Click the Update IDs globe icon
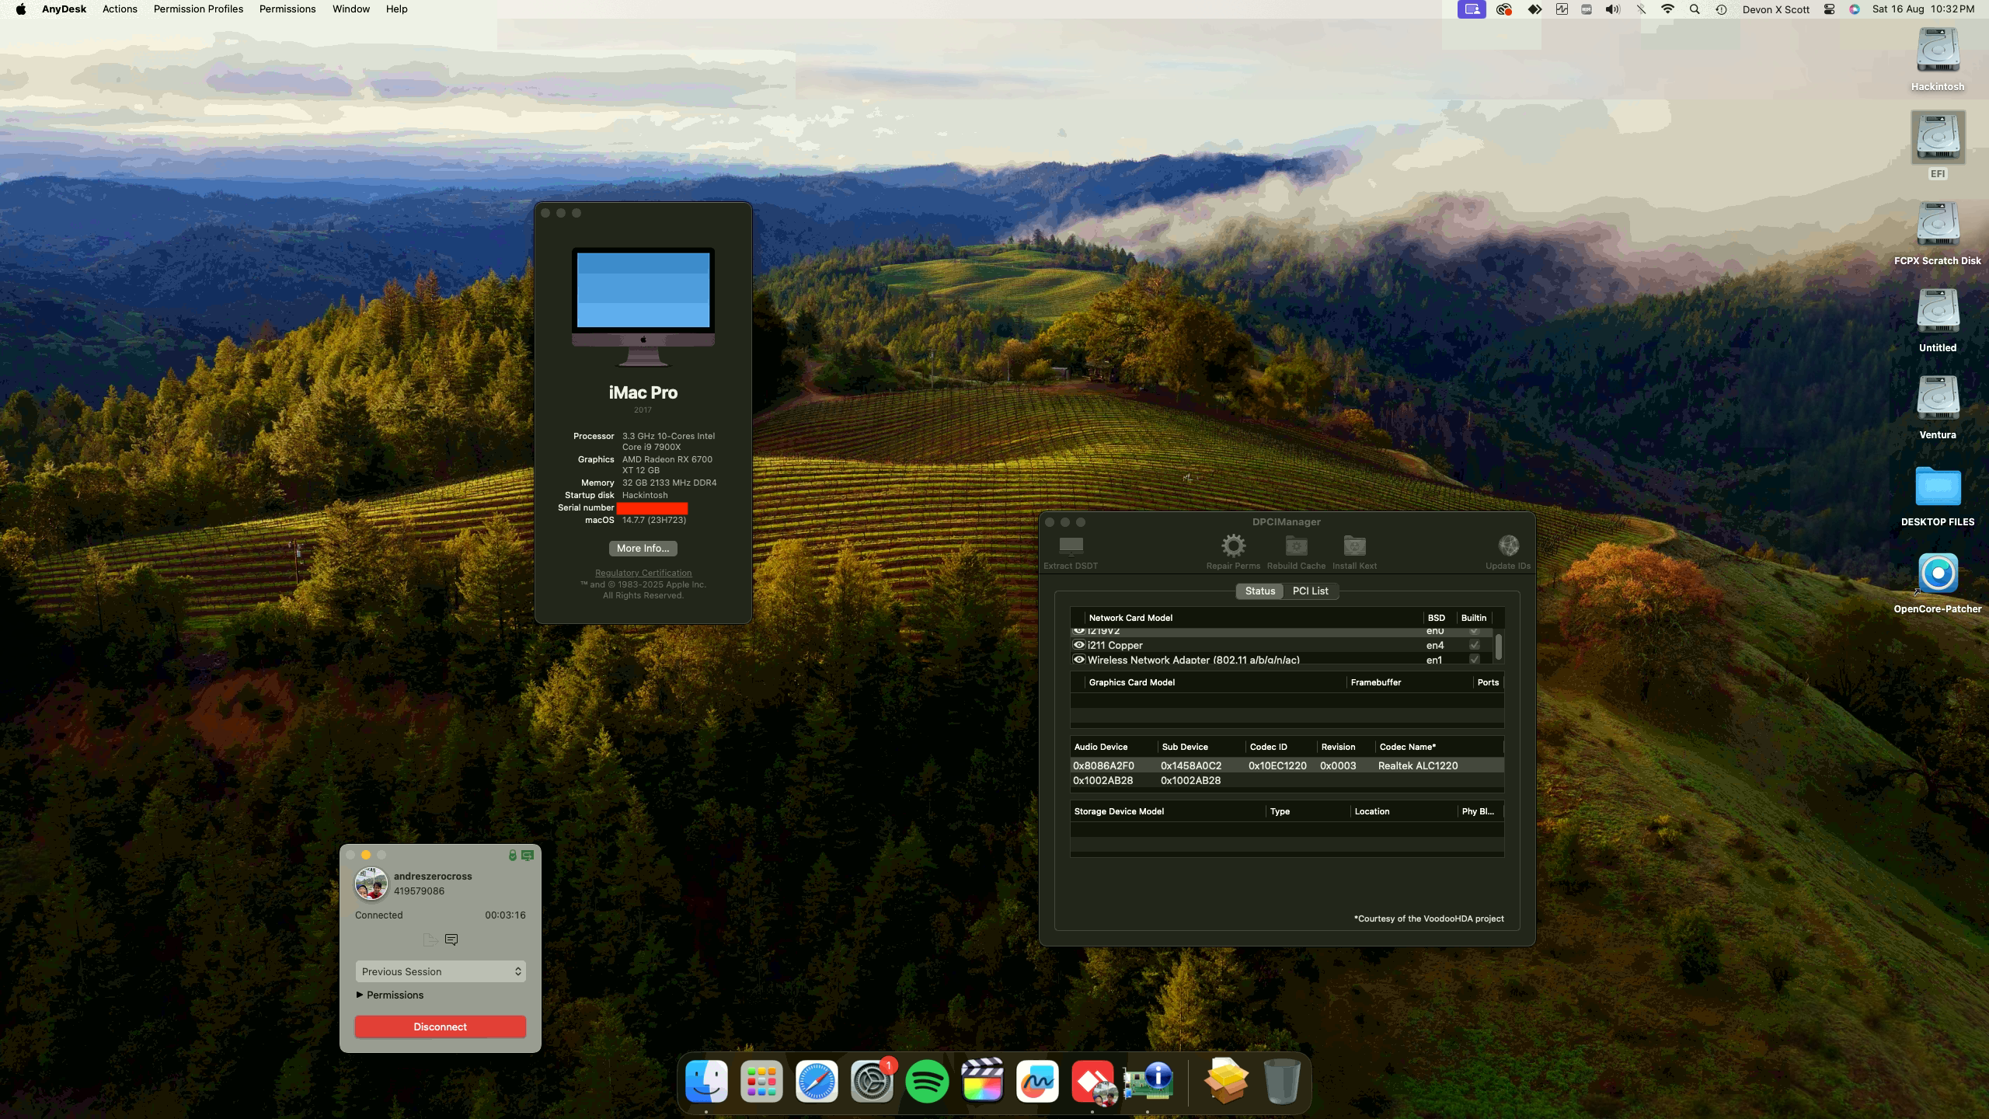The width and height of the screenshot is (1989, 1119). pyautogui.click(x=1507, y=546)
